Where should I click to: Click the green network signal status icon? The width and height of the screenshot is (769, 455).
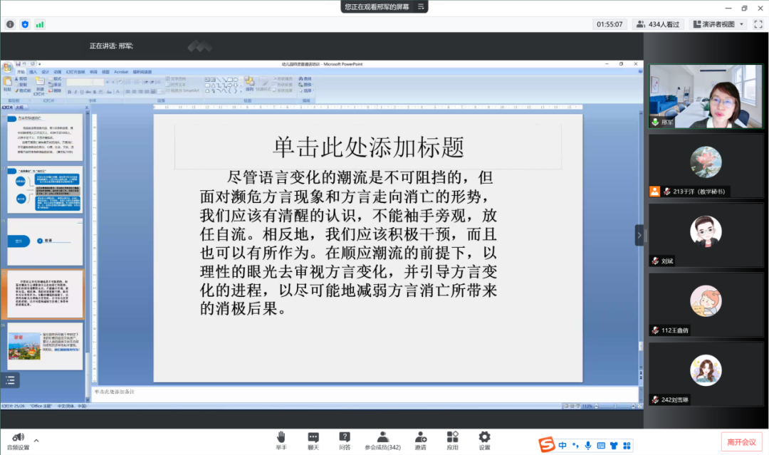point(40,24)
